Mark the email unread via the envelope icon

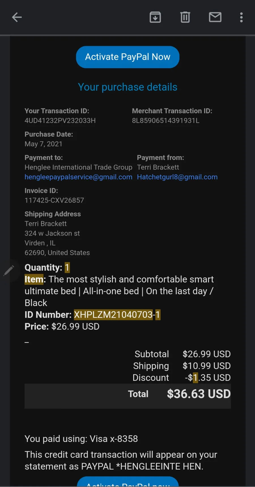(x=215, y=17)
